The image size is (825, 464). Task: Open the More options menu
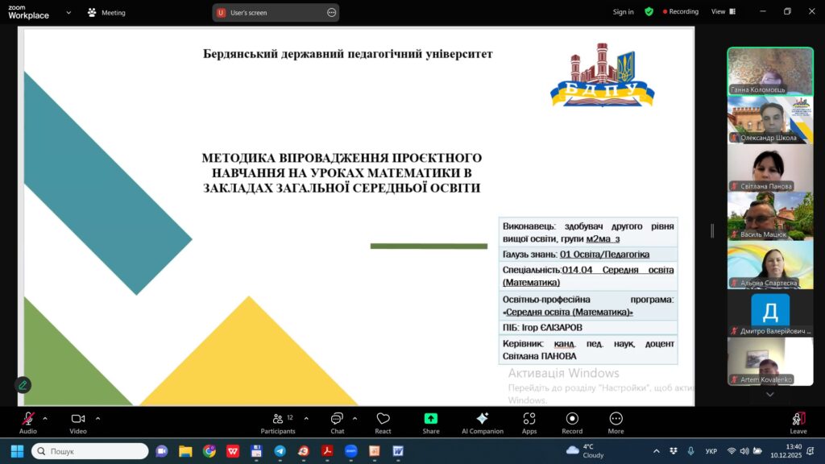coord(616,422)
